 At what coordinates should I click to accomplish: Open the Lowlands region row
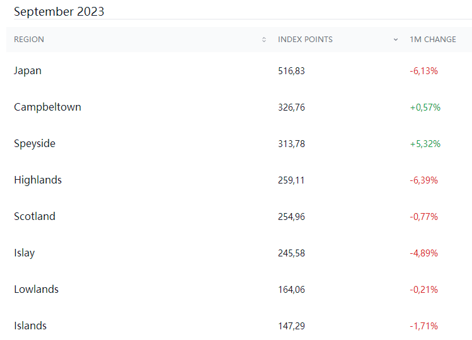[36, 290]
